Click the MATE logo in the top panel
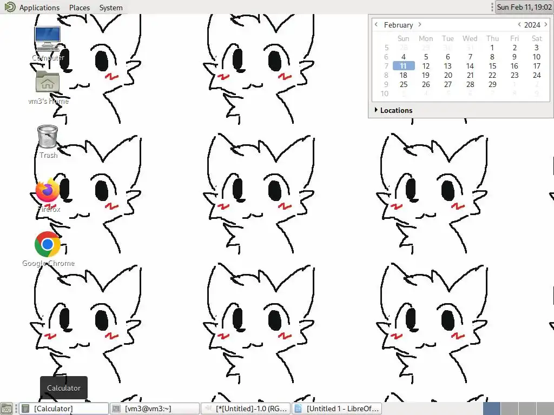The image size is (554, 415). 10,7
